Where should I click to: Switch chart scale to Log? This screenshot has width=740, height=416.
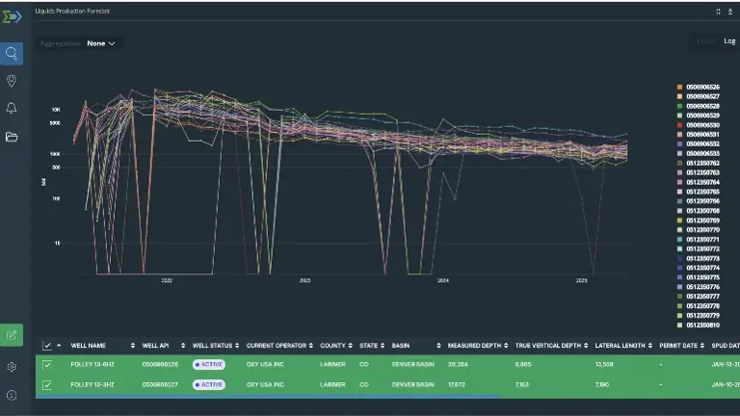click(x=729, y=41)
